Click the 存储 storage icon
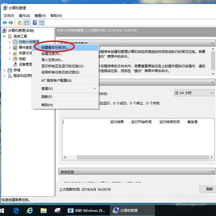The width and height of the screenshot is (216, 216). [10, 70]
